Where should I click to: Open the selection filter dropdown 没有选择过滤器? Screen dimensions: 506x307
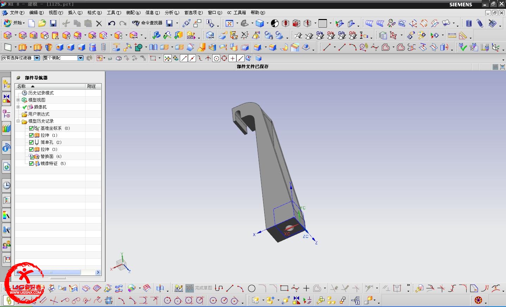click(x=37, y=58)
